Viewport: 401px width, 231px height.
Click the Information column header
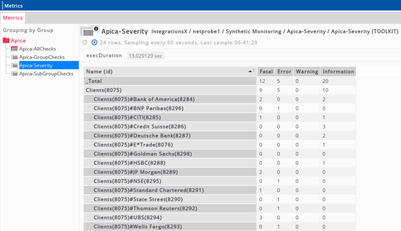tap(338, 72)
